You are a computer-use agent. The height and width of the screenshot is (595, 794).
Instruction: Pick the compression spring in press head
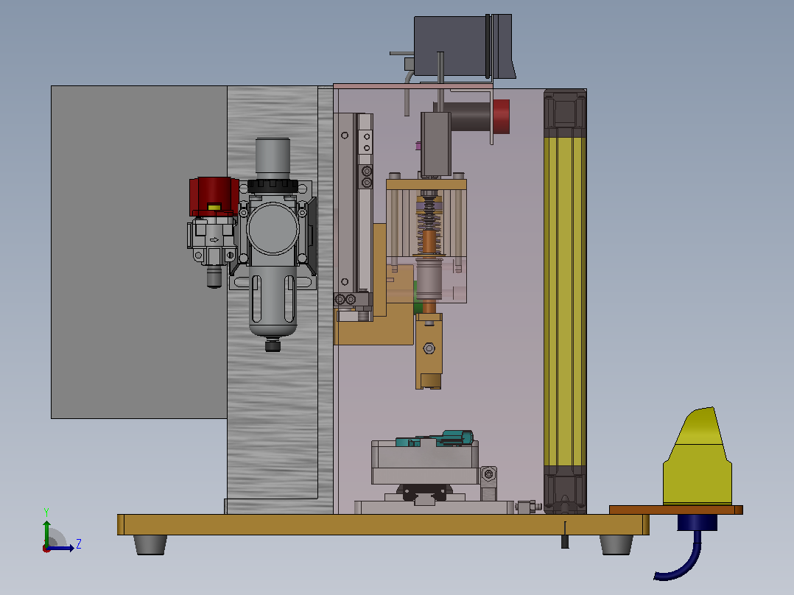pyautogui.click(x=429, y=225)
